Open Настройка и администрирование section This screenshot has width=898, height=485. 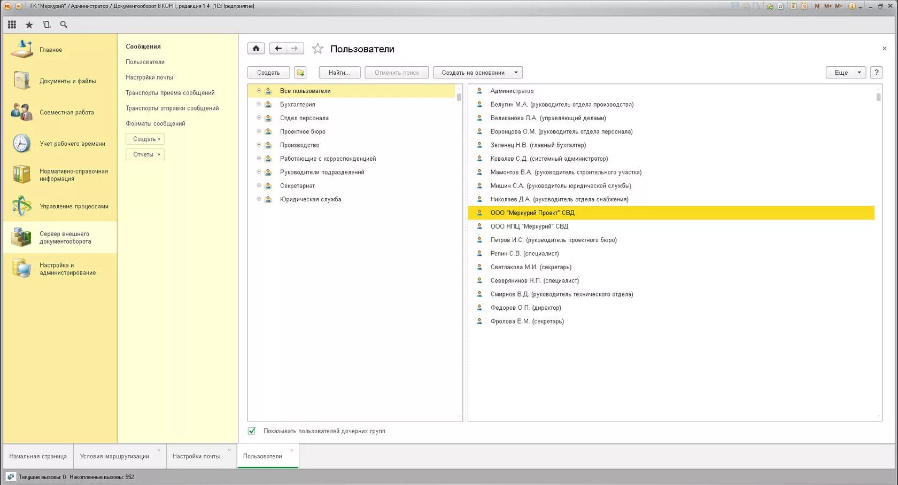(x=60, y=269)
